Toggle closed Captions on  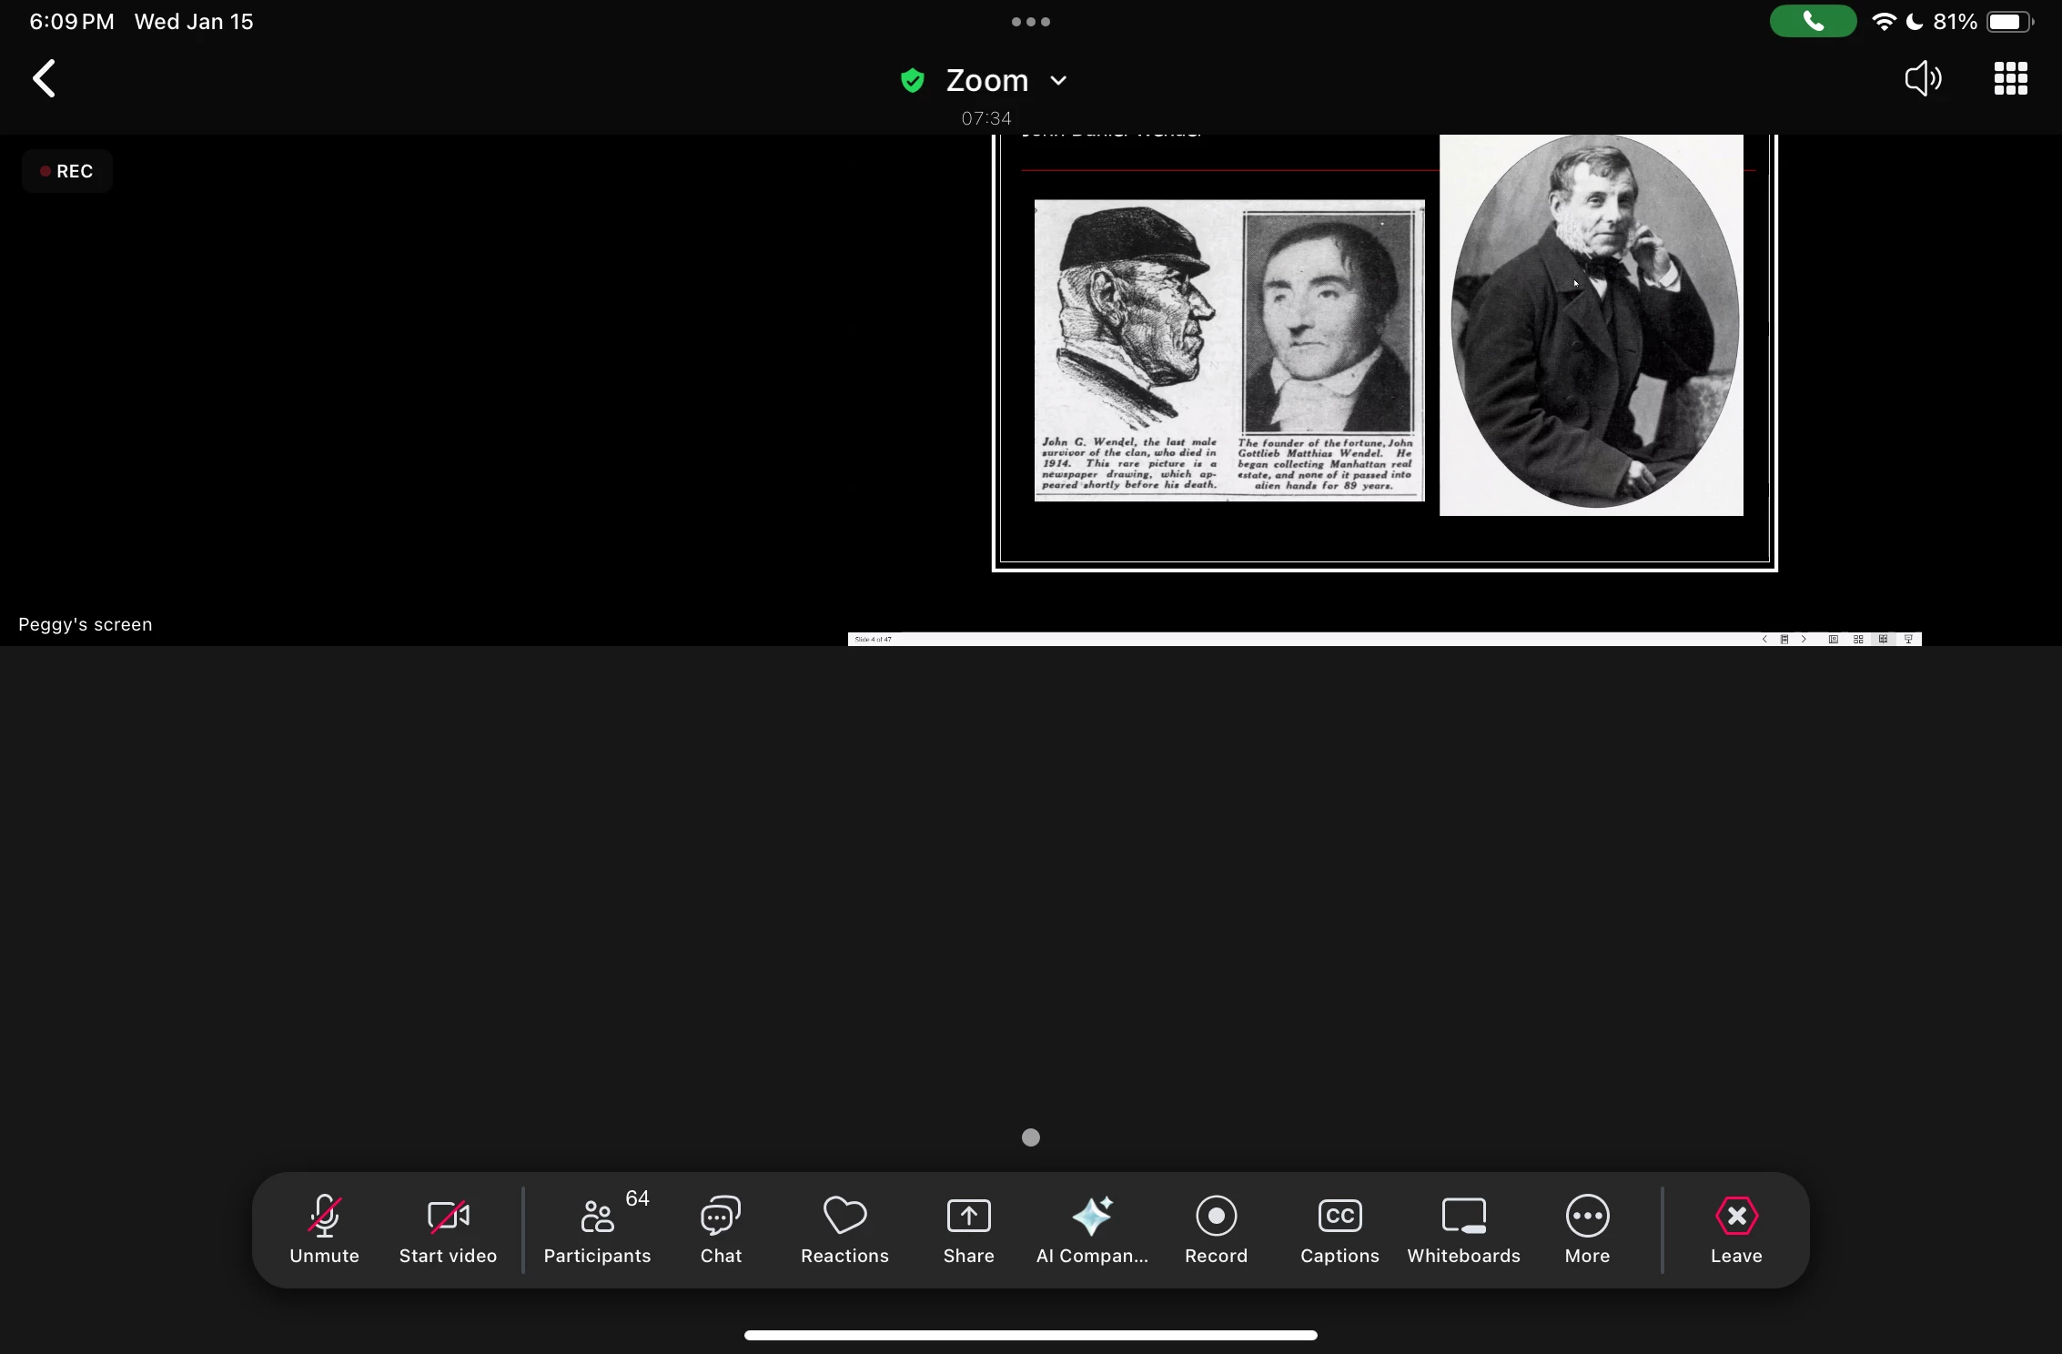[x=1339, y=1228]
